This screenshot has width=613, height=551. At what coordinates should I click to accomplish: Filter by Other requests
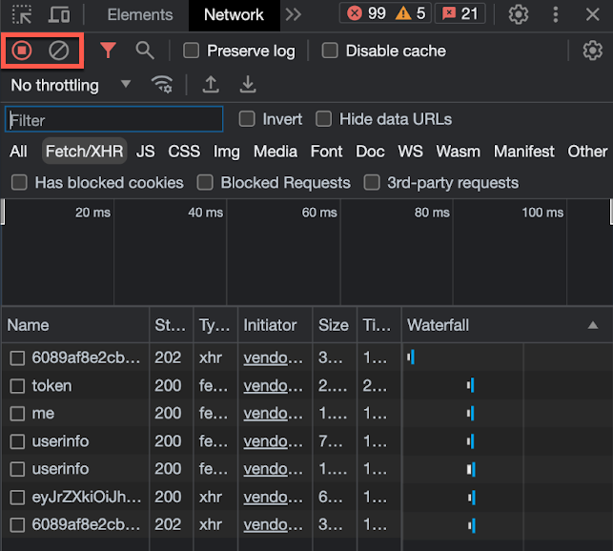click(x=587, y=152)
